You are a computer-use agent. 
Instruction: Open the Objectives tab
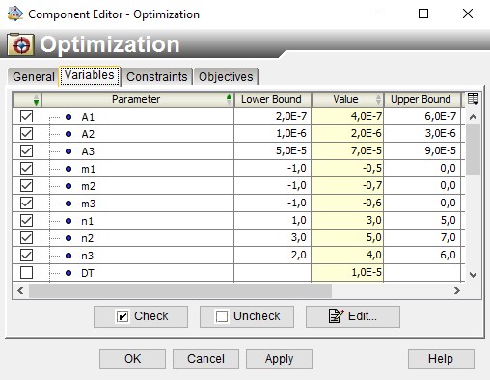[226, 77]
